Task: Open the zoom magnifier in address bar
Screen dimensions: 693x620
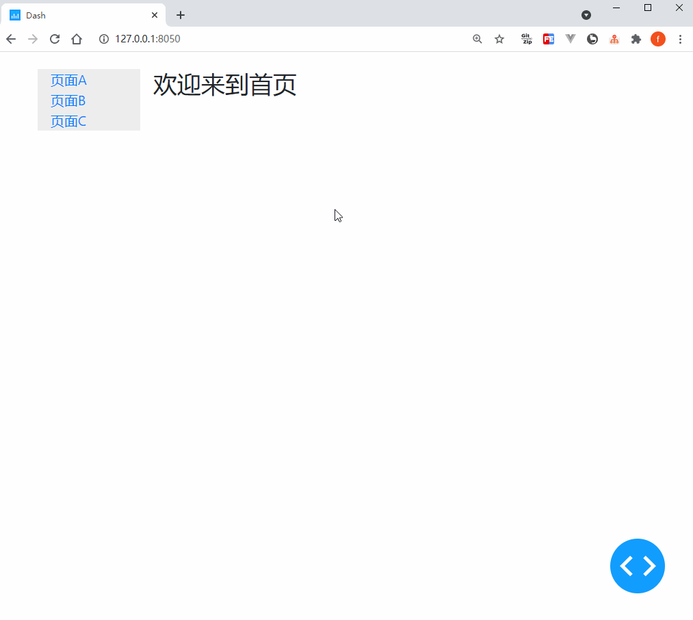Action: pyautogui.click(x=478, y=39)
